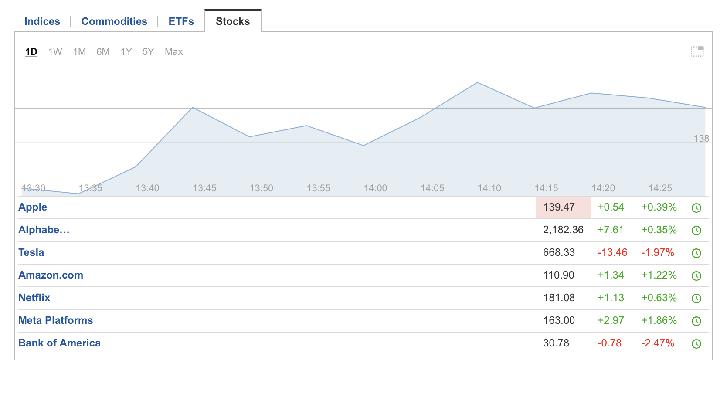Click Alphabet change value +7.61
Screen dimensions: 727x394
tap(611, 230)
